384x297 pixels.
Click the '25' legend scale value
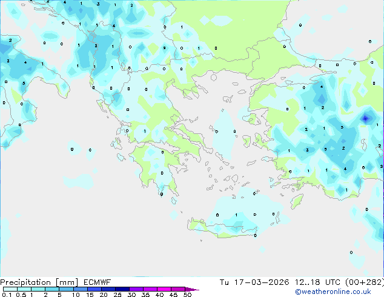[x=118, y=295]
